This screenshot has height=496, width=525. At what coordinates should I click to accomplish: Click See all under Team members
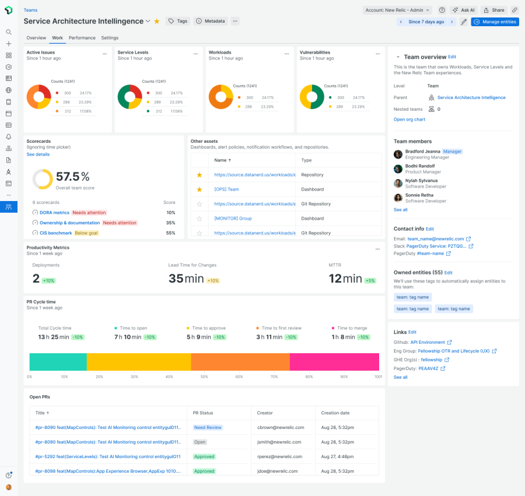click(x=400, y=210)
